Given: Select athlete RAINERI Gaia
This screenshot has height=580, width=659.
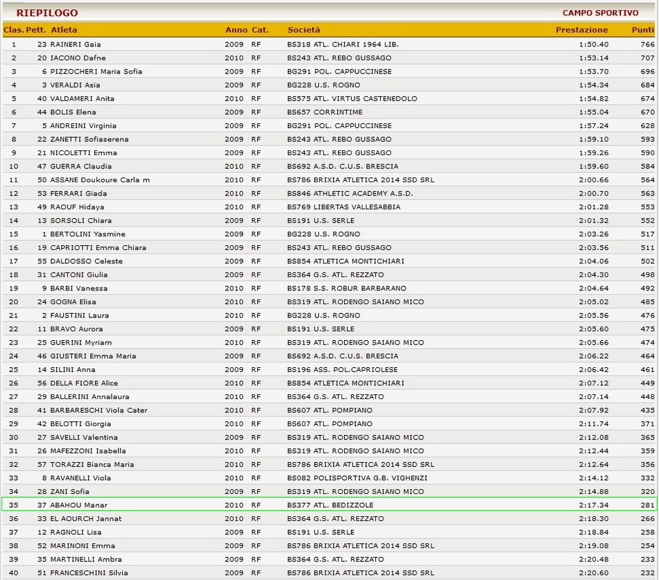Looking at the screenshot, I should click(x=76, y=44).
